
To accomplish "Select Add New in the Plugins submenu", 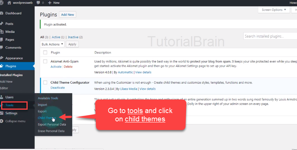I will coord(6,81).
